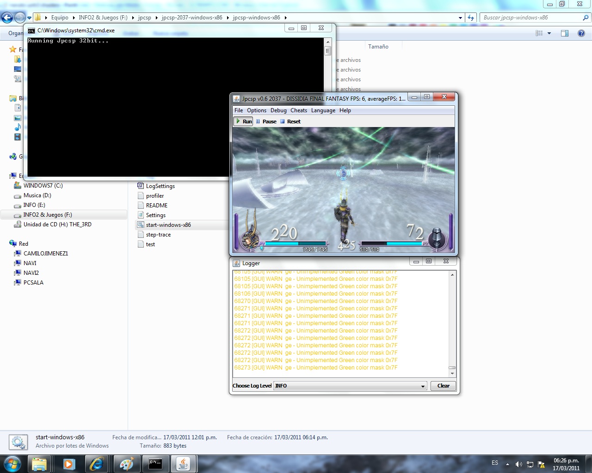Toggle the preview pane icon

(565, 33)
